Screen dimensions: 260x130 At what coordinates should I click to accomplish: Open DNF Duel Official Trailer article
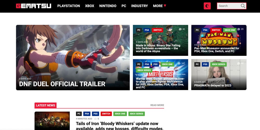62,84
